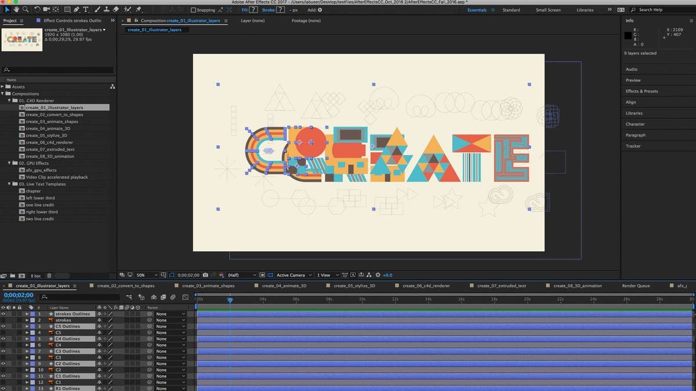This screenshot has height=391, width=696.
Task: Select the Zoom tool in the toolbar
Action: coord(26,9)
